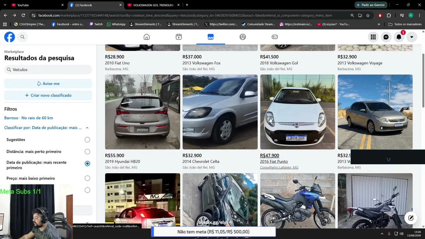Open the 2014 Chevrolet Celta photo
This screenshot has width=425, height=239.
[x=220, y=112]
